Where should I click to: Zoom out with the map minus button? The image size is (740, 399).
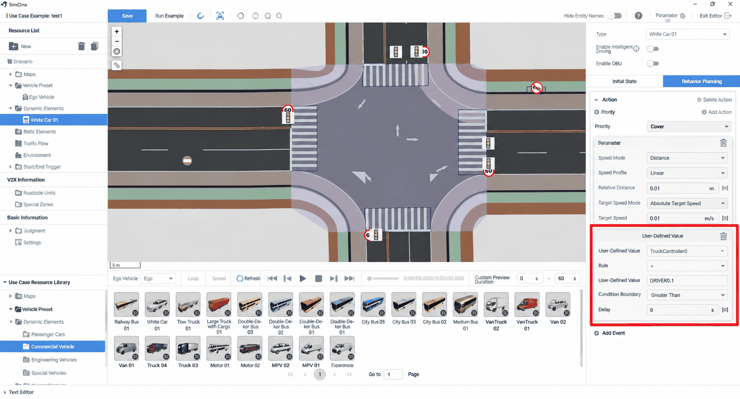pos(117,42)
